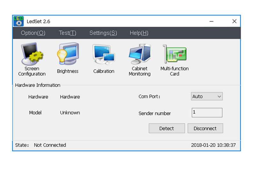Screen dimensions: 255x170
Task: Close the LedSet window
Action: (x=234, y=21)
